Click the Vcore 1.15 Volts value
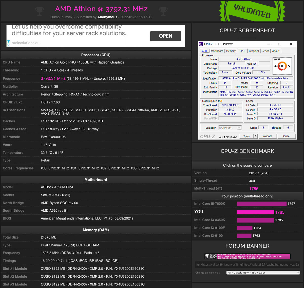The image size is (304, 288). coord(48,145)
